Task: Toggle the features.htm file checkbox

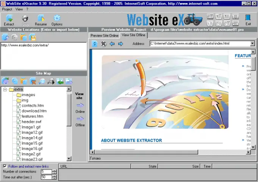Action: pos(19,116)
